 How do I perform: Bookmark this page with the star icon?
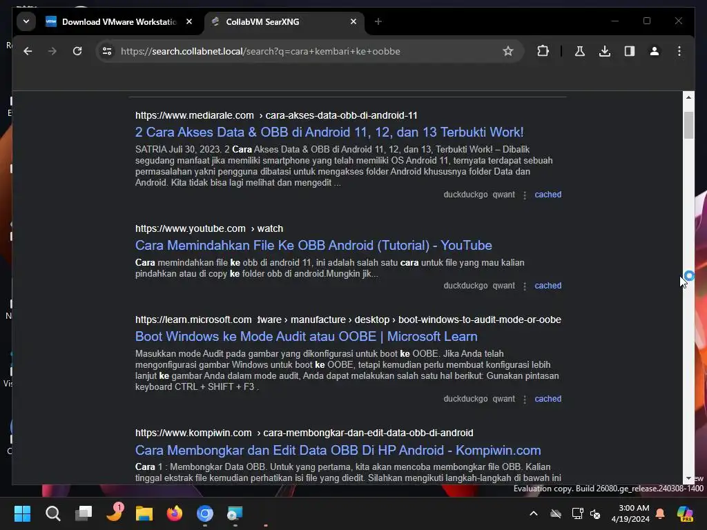(x=508, y=51)
